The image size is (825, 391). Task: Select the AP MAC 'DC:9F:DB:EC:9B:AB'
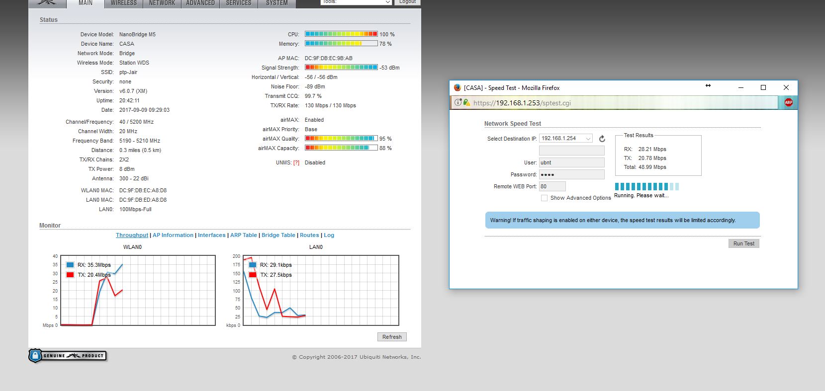click(329, 58)
